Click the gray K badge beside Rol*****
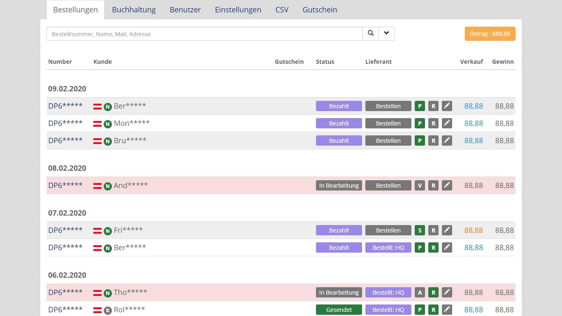The image size is (562, 316). (108, 310)
